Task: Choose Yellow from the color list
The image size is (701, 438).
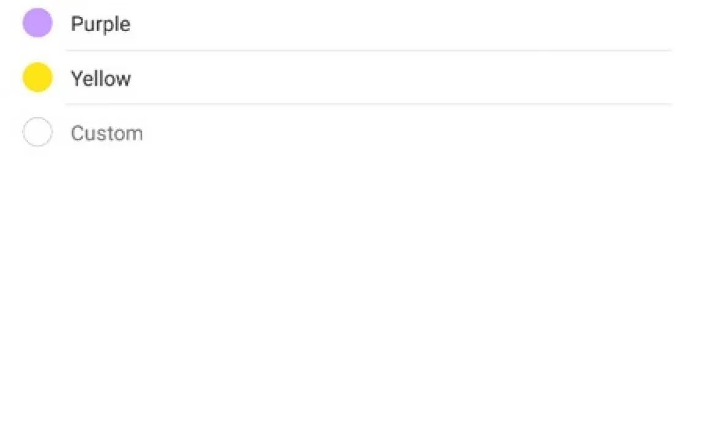Action: 100,78
